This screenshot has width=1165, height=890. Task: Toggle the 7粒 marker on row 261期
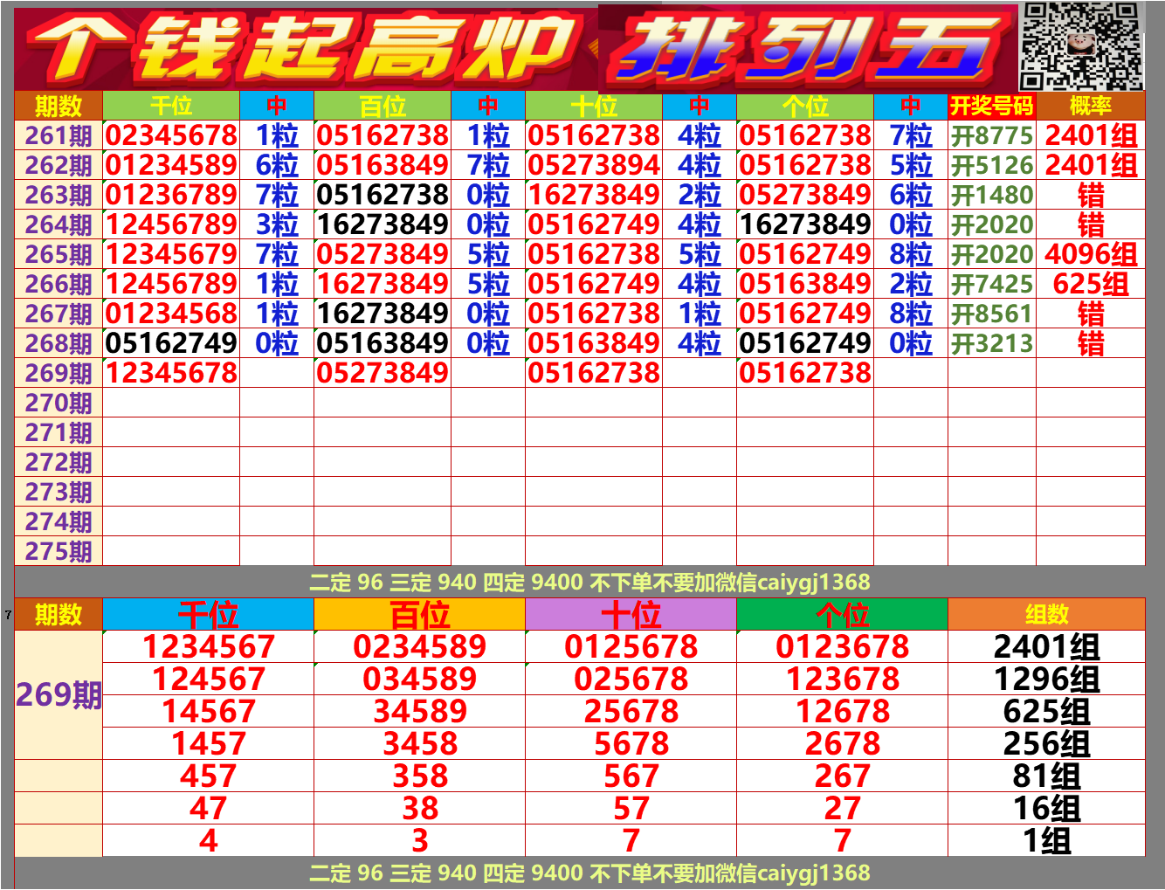point(913,135)
